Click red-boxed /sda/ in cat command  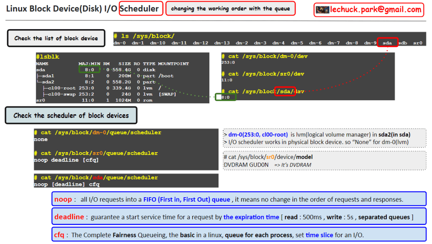pyautogui.click(x=285, y=91)
